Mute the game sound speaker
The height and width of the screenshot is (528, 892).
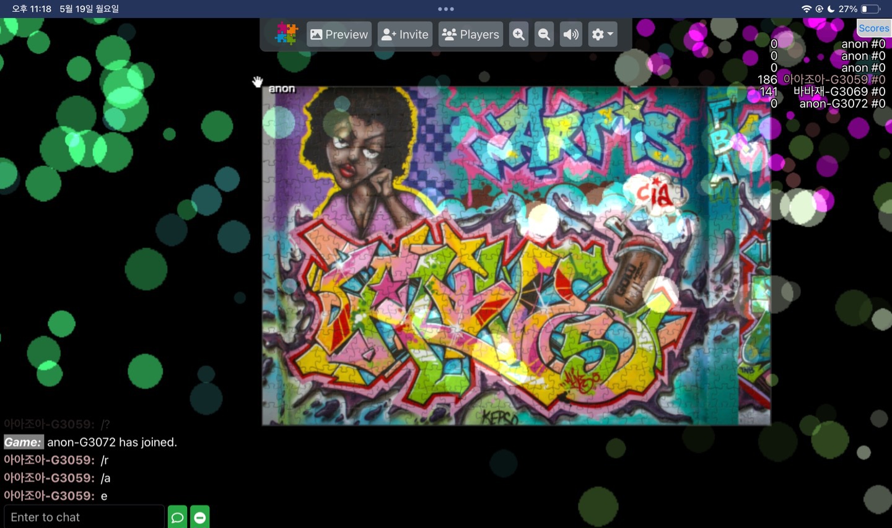(x=571, y=35)
